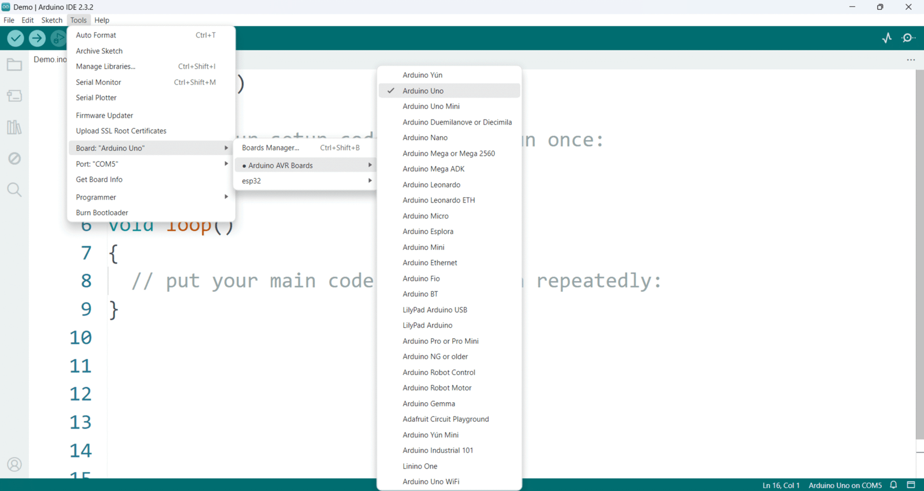Open the Boards Manager sidebar icon

point(14,96)
